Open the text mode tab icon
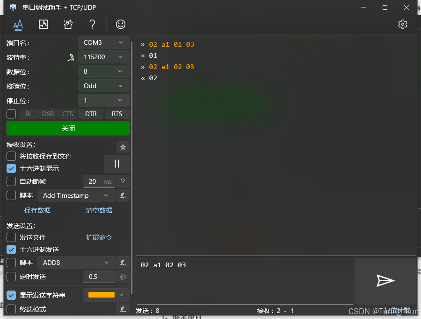The height and width of the screenshot is (319, 421). (18, 25)
